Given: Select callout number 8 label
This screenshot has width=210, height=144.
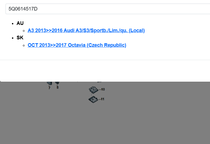Looking at the screenshot, I should pos(58,88).
